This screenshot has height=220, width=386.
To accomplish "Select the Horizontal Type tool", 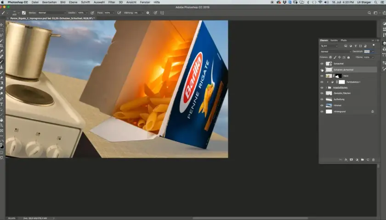I will 2,104.
